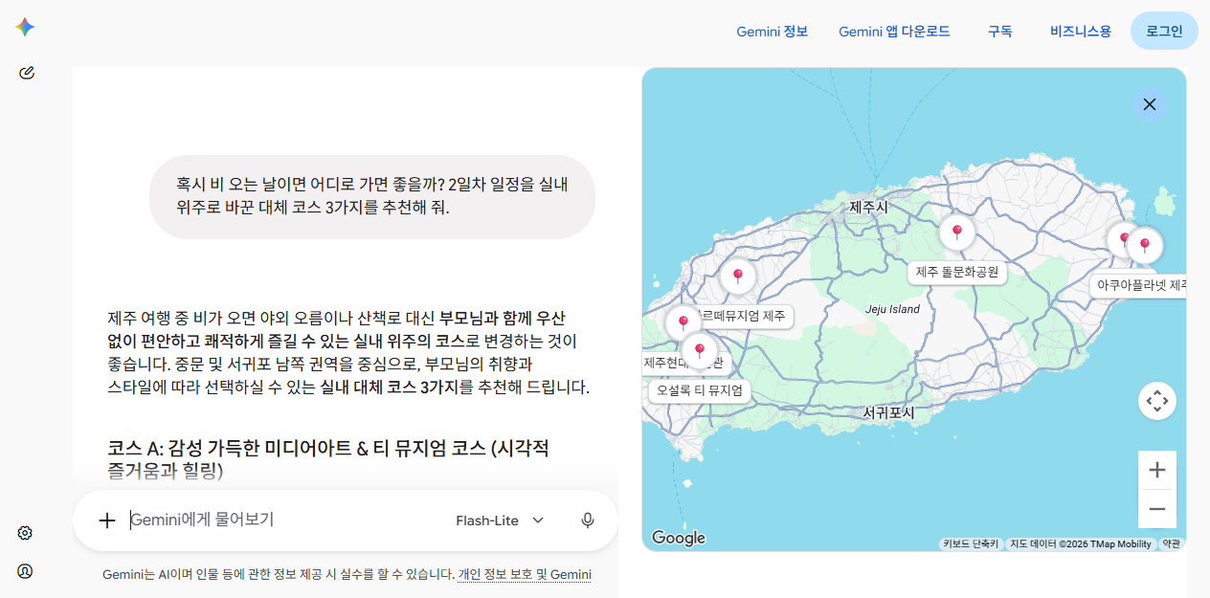This screenshot has width=1210, height=598.
Task: Click the Google logo on the map
Action: point(679,538)
